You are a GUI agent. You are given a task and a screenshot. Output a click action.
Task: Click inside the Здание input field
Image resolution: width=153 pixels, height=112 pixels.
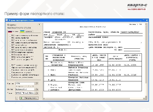pyautogui.click(x=25, y=84)
